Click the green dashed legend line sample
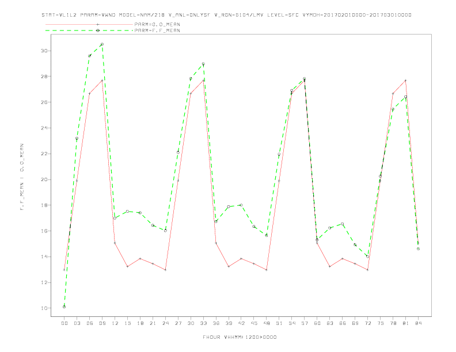 tap(89, 30)
